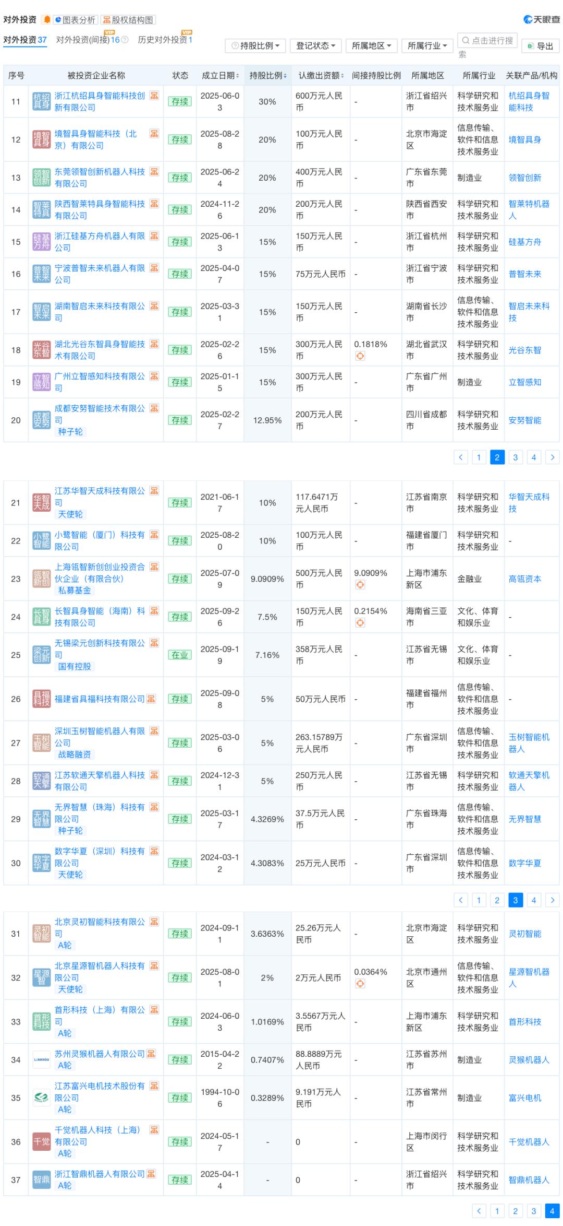563x1226 pixels.
Task: Click indirect holding path icon for 上海瓴智新创
Action: point(360,585)
